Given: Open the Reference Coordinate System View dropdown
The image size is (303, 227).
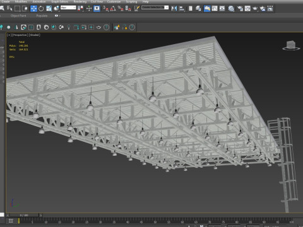Looking at the screenshot, I should [68, 8].
